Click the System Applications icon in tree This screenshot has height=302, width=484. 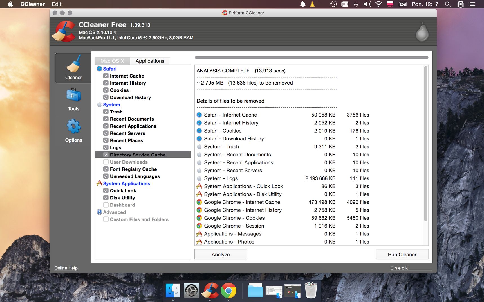(x=99, y=183)
